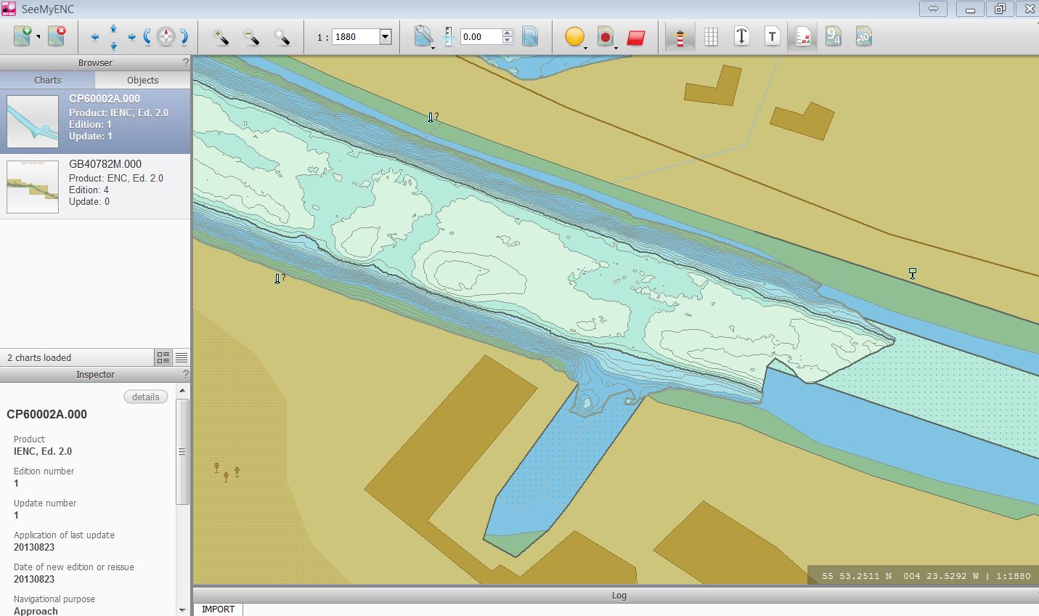Expand the yellow circle tool dropdown arrow
The image size is (1039, 616).
[585, 48]
